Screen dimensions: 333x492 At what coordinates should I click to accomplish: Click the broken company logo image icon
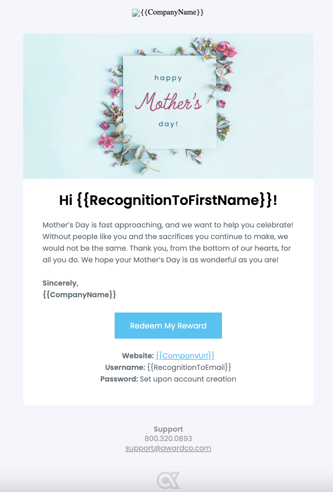coord(136,13)
